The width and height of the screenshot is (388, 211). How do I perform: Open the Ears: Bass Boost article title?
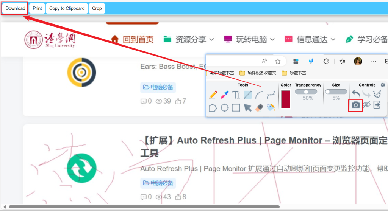pos(173,66)
